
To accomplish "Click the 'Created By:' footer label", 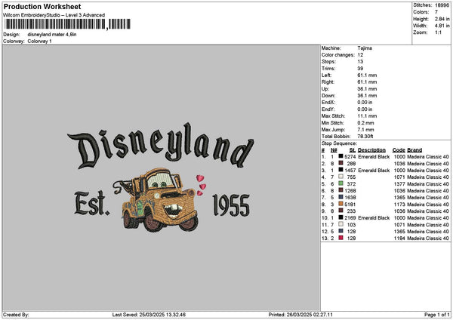I will pos(16,315).
